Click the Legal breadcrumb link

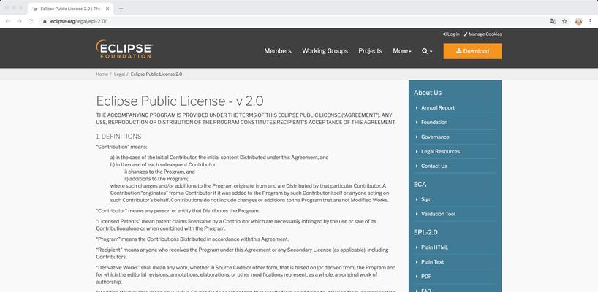(119, 74)
